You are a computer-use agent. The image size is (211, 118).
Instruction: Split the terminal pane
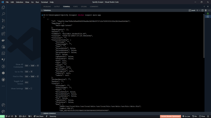202,10
